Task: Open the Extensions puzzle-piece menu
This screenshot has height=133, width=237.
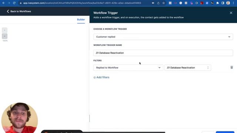Action: [217, 3]
